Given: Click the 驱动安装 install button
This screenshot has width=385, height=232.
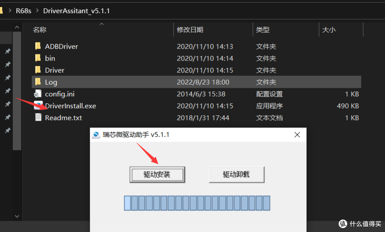Looking at the screenshot, I should point(158,174).
